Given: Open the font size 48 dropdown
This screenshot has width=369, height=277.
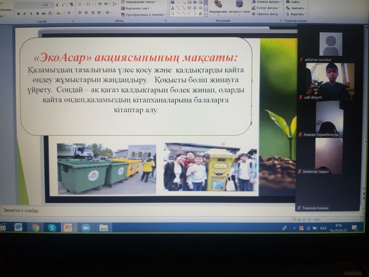Looking at the screenshot, I should point(52,5).
